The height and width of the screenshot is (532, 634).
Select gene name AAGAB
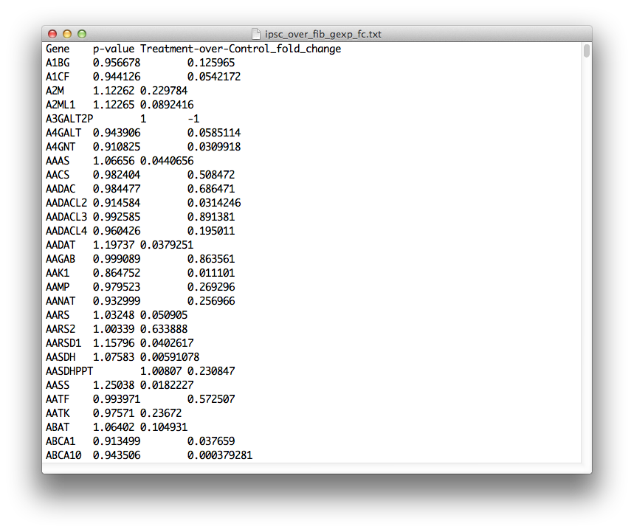pos(61,259)
